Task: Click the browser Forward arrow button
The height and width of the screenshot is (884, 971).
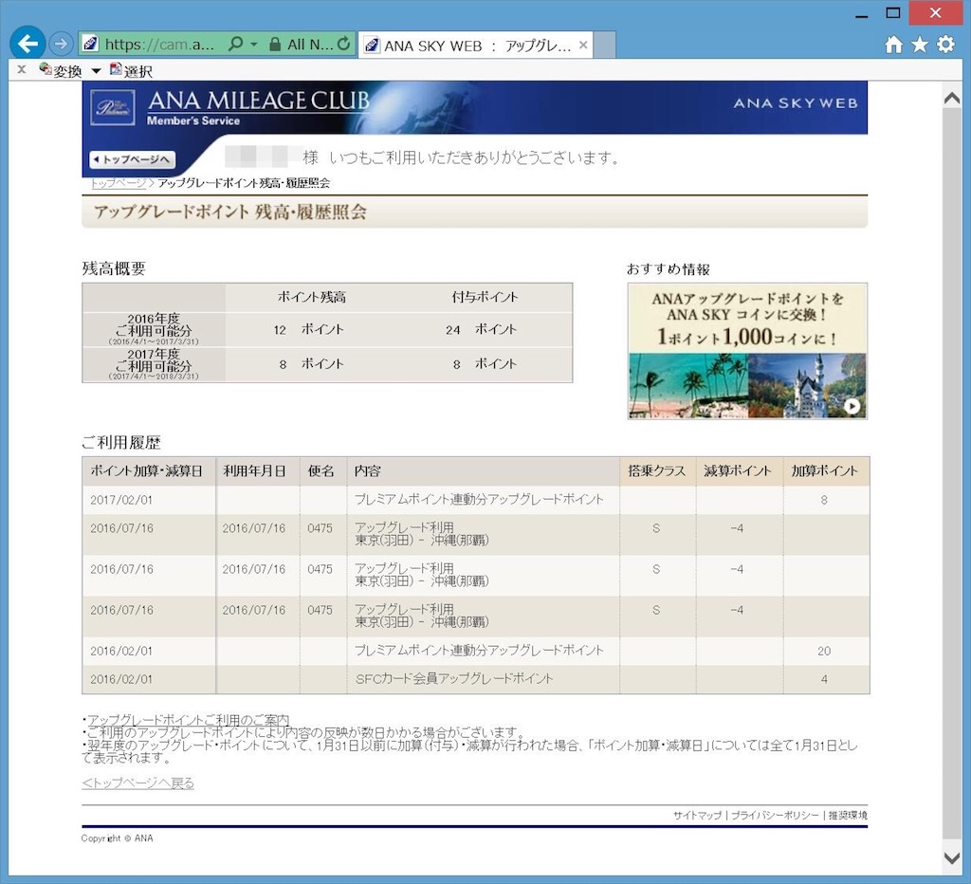Action: click(x=61, y=44)
